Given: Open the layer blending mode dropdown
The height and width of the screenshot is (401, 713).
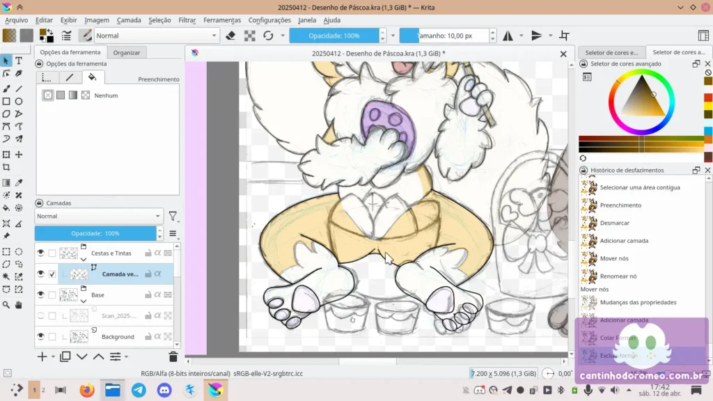Looking at the screenshot, I should (x=99, y=216).
